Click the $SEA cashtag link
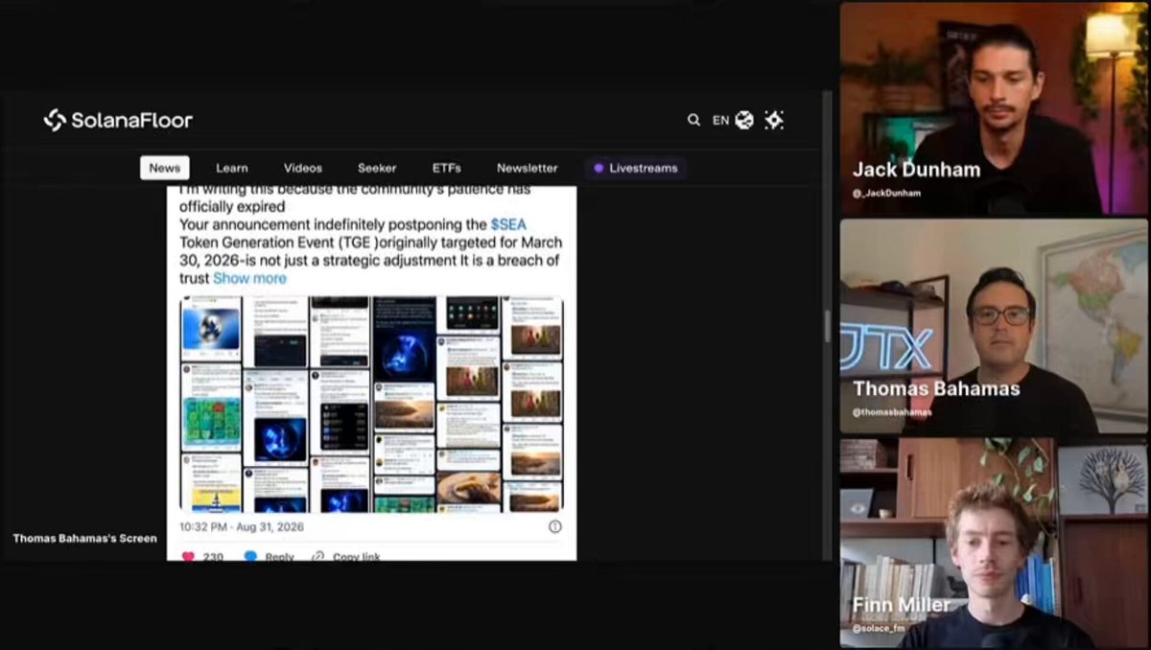Viewport: 1151px width, 650px height. (x=508, y=224)
